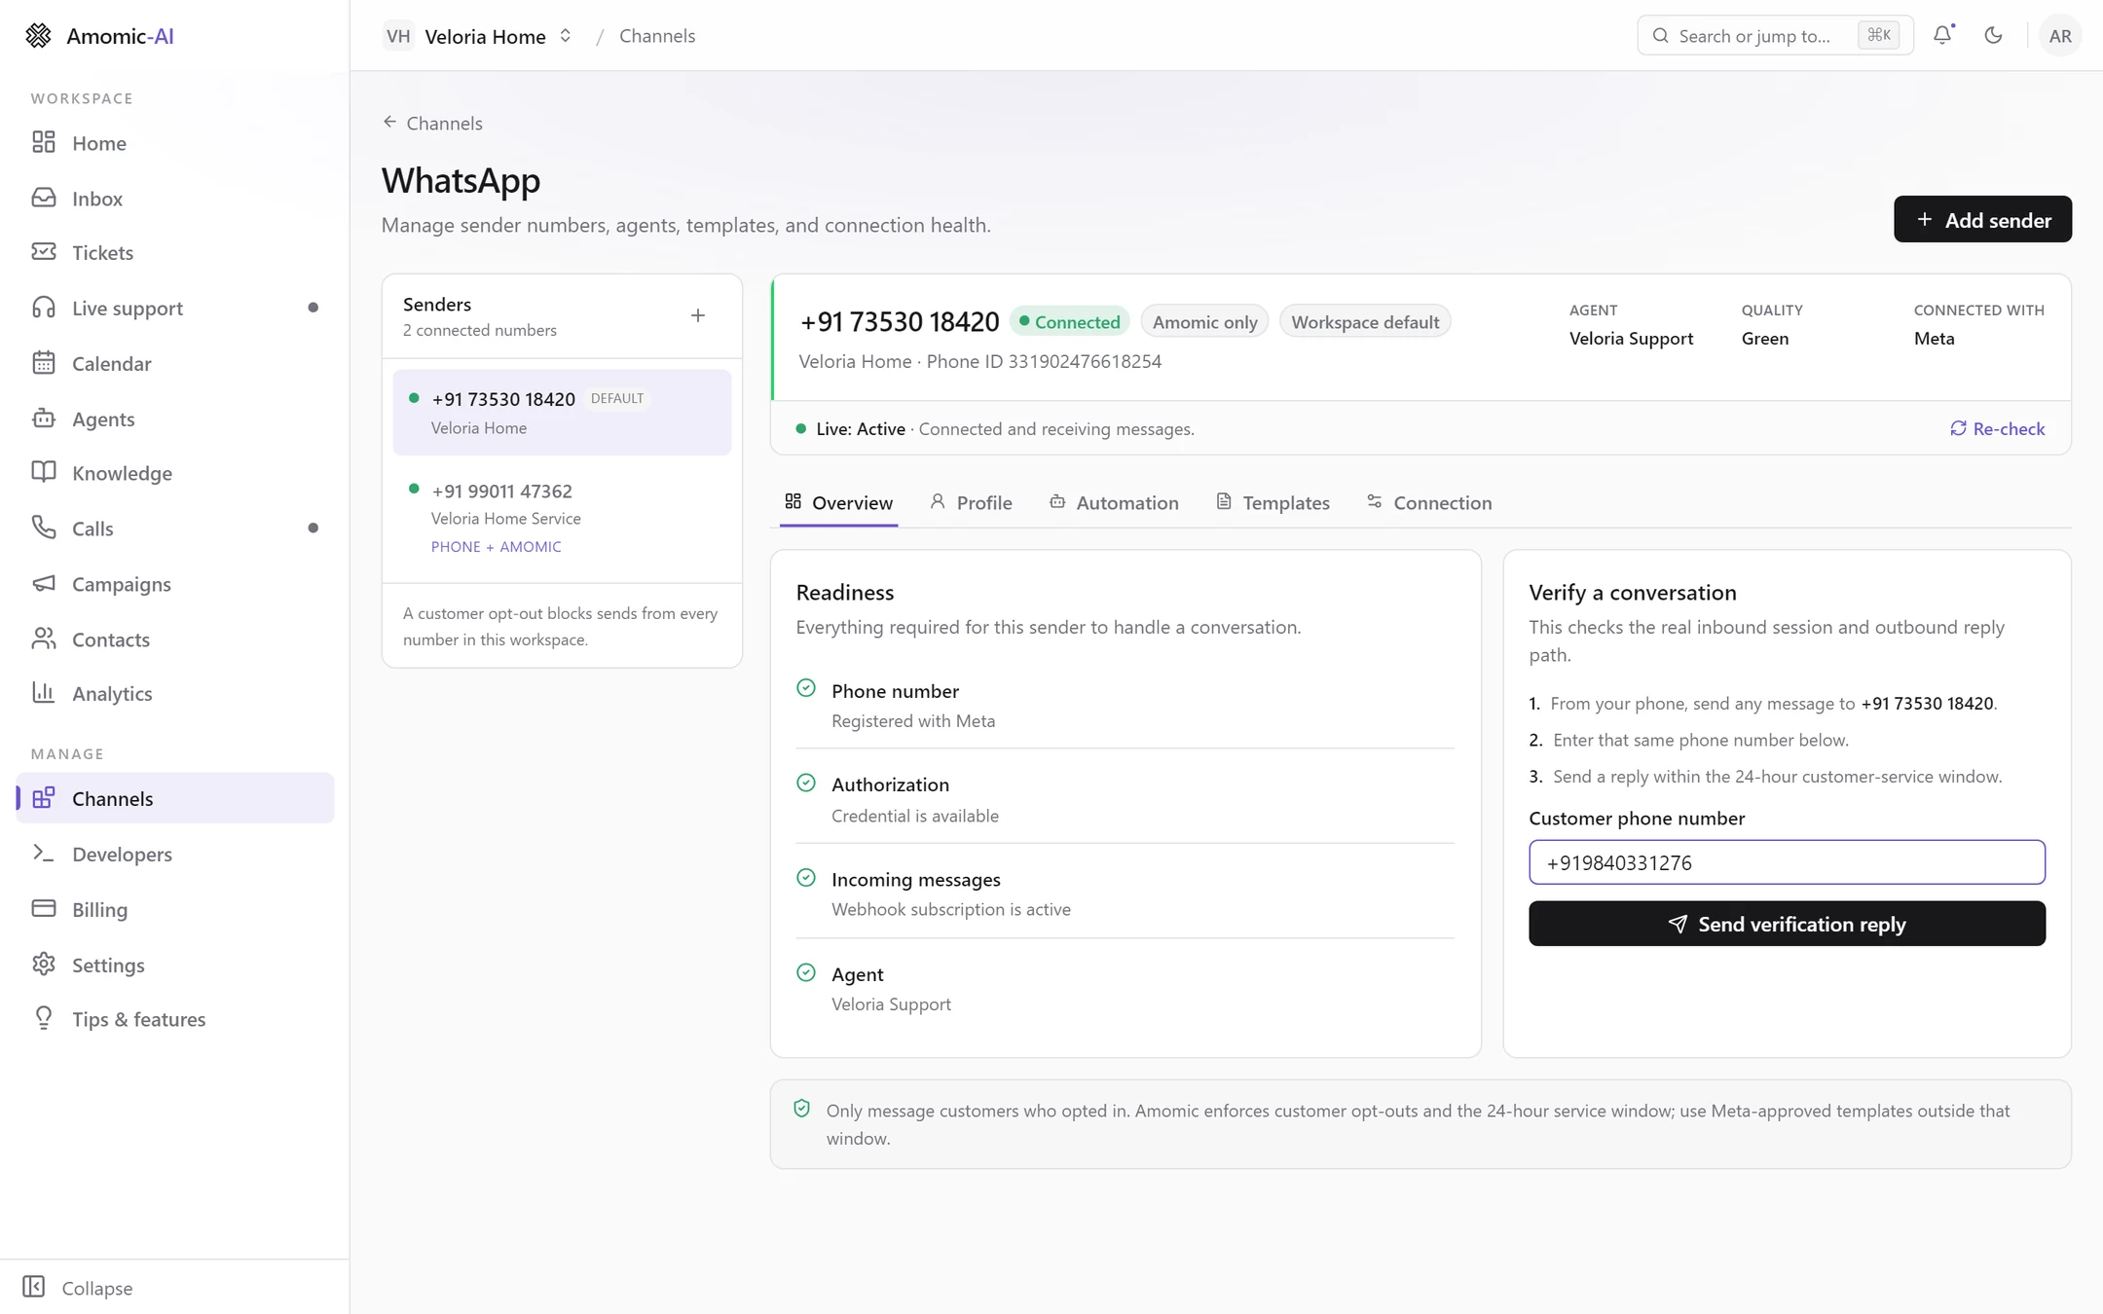Image resolution: width=2103 pixels, height=1314 pixels.
Task: Open Calls in the sidebar
Action: [174, 529]
